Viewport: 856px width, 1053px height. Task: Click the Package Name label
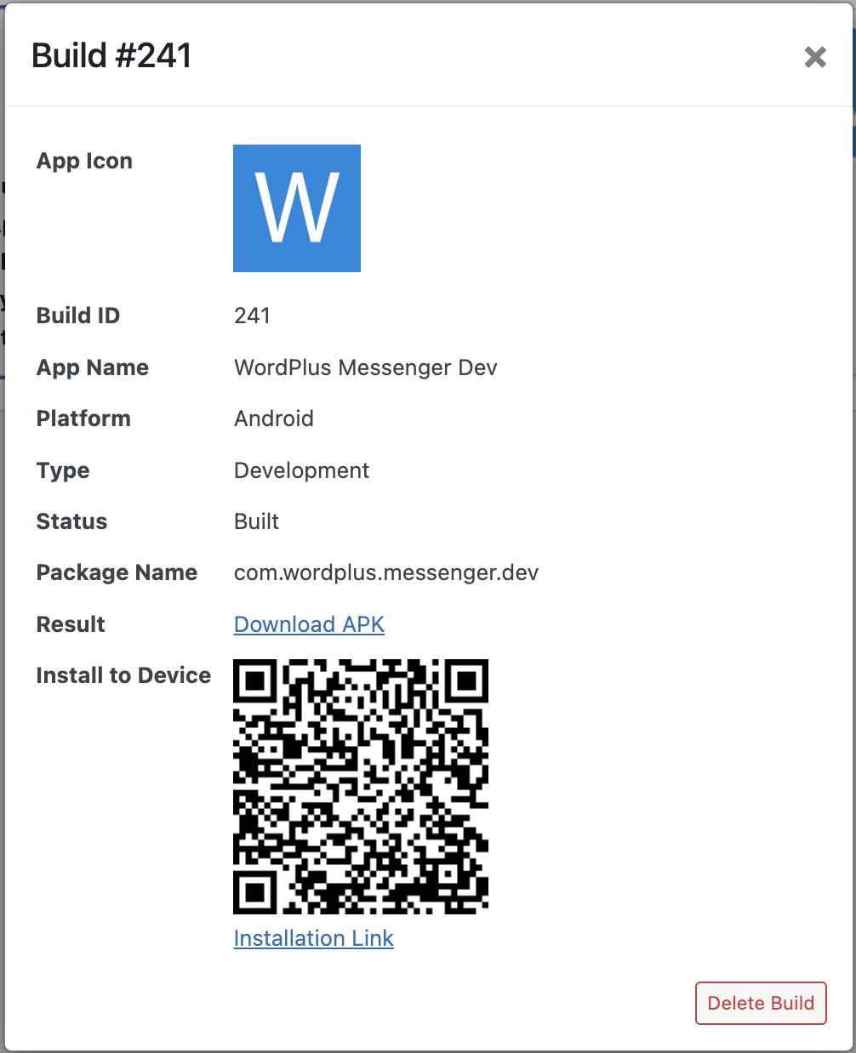click(117, 572)
